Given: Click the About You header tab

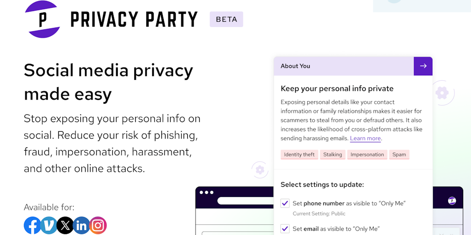Looking at the screenshot, I should point(344,66).
